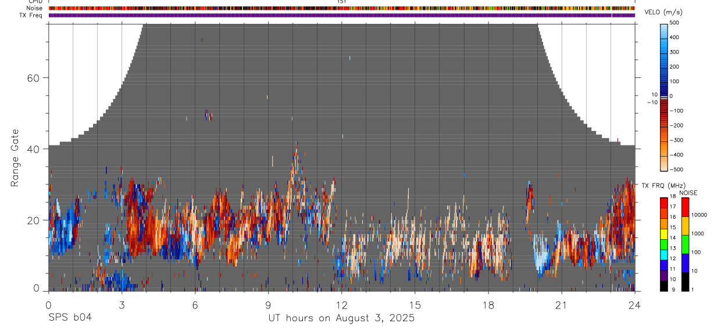
Task: Click the x-axis tick label '6'
Action: click(195, 304)
